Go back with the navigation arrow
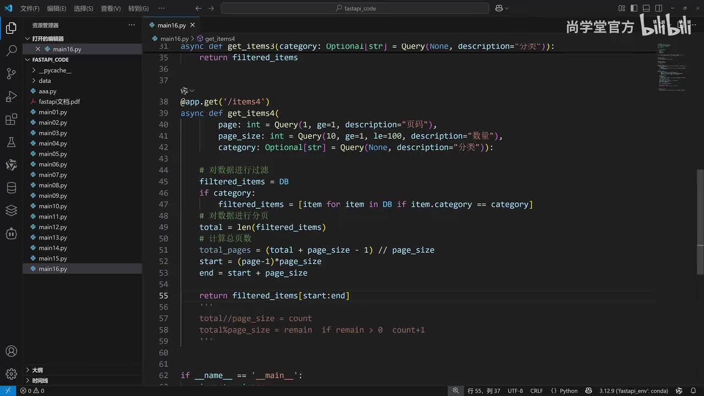 click(199, 8)
